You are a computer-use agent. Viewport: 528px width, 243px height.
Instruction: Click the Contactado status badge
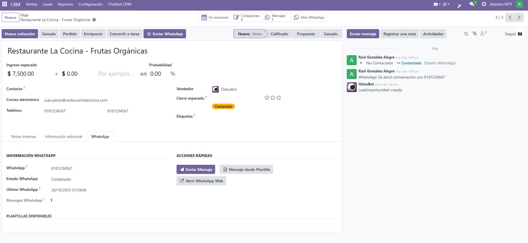coord(223,107)
